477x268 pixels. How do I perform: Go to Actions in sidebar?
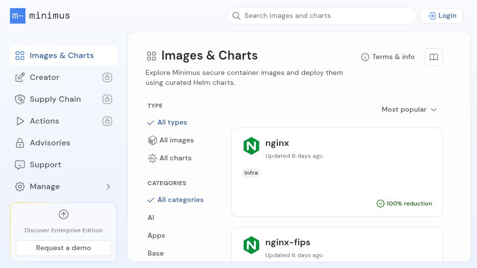[x=64, y=121]
